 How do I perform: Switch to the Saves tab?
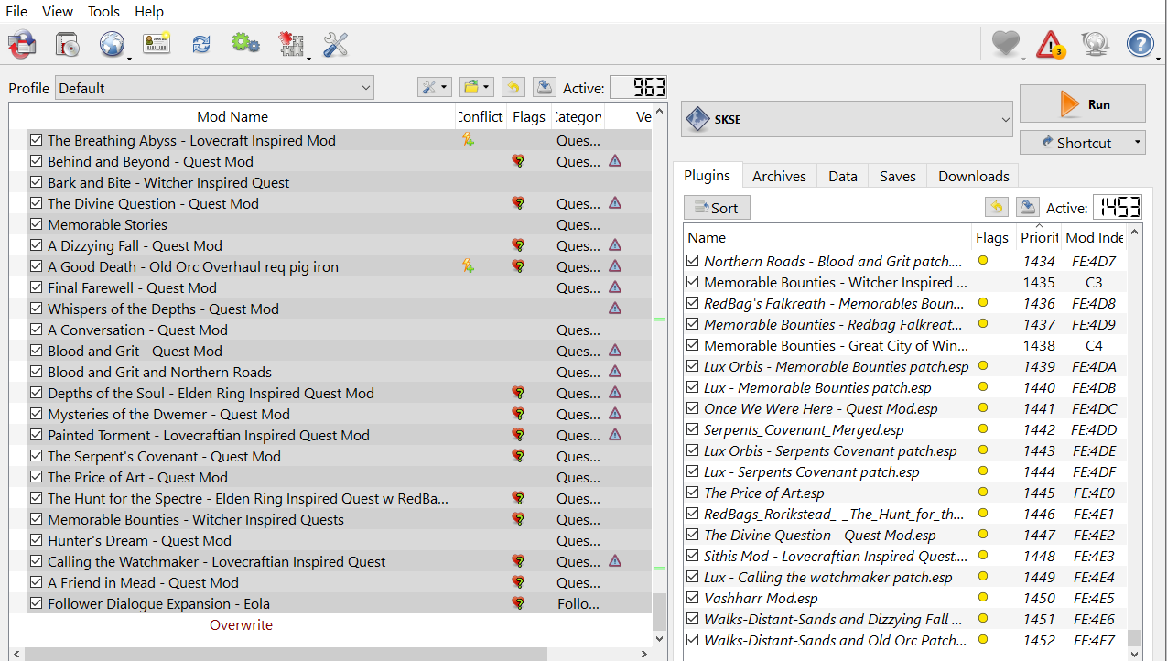(x=897, y=176)
